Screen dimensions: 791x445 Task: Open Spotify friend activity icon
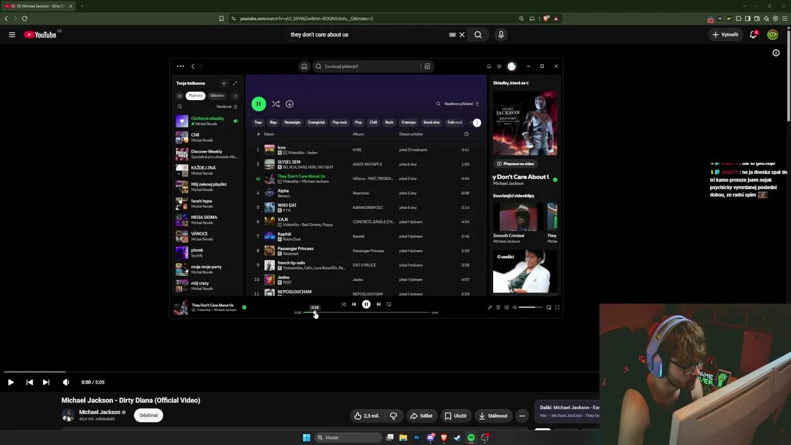pyautogui.click(x=499, y=66)
